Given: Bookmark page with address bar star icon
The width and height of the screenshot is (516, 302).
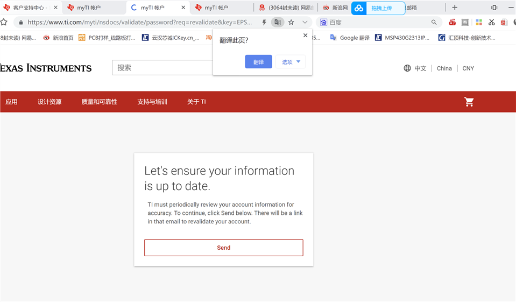Looking at the screenshot, I should click(291, 22).
